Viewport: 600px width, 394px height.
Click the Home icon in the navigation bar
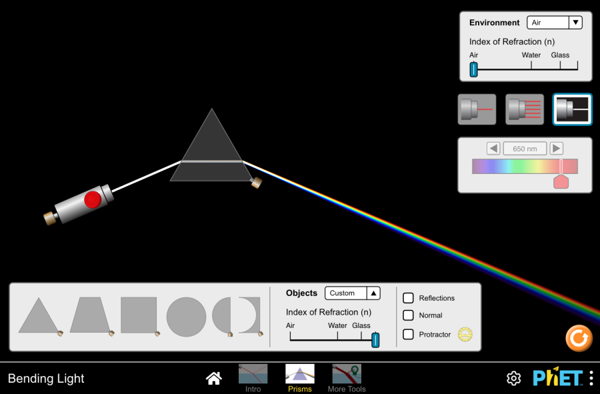[x=213, y=378]
